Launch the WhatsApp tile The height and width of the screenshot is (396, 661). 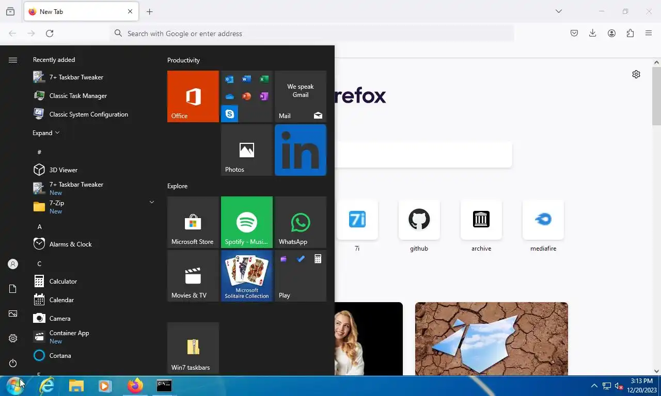point(301,222)
